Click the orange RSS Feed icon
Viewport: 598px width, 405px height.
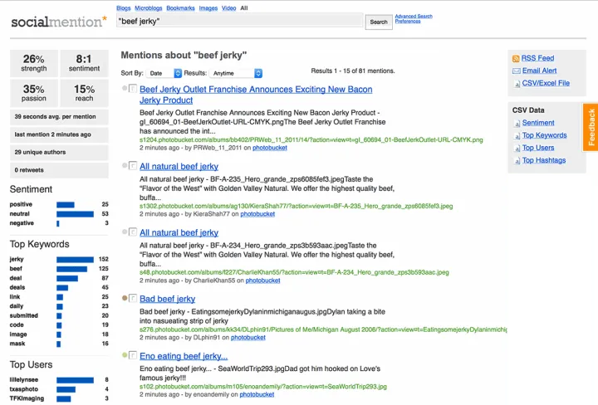point(516,58)
